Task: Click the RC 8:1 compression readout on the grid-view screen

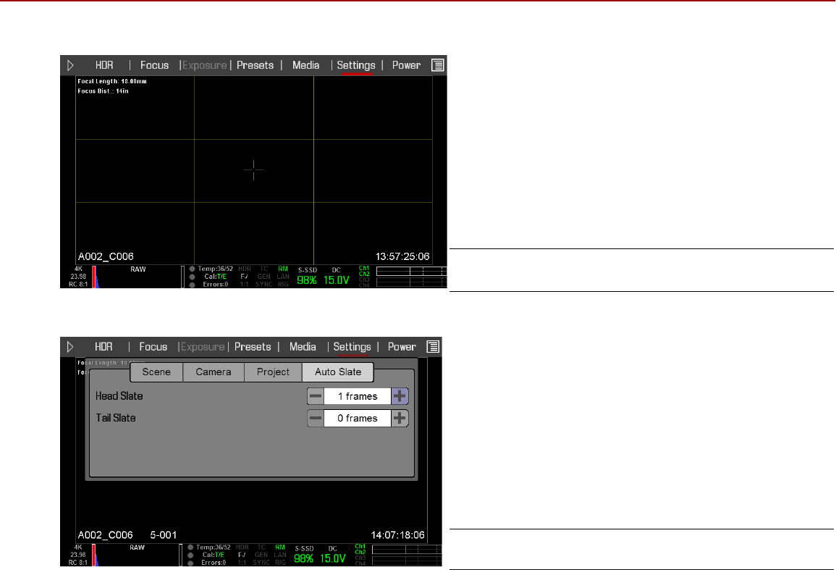Action: pos(78,285)
